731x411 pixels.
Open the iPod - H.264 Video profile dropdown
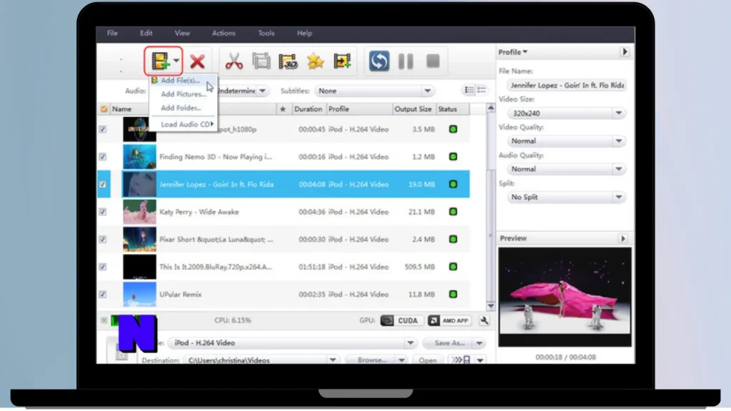292,343
